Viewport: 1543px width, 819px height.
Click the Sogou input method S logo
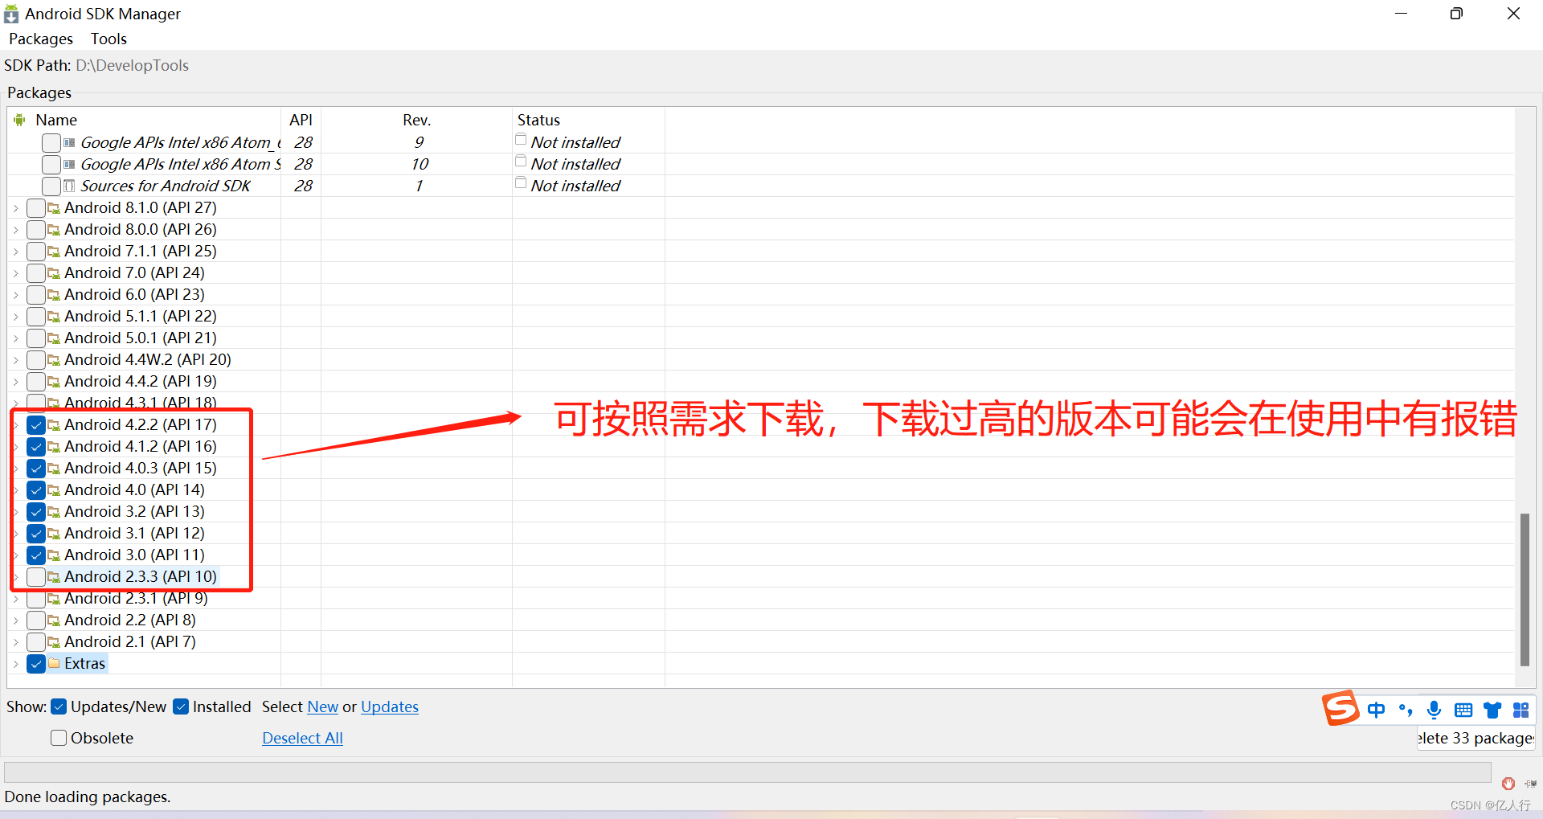point(1340,708)
